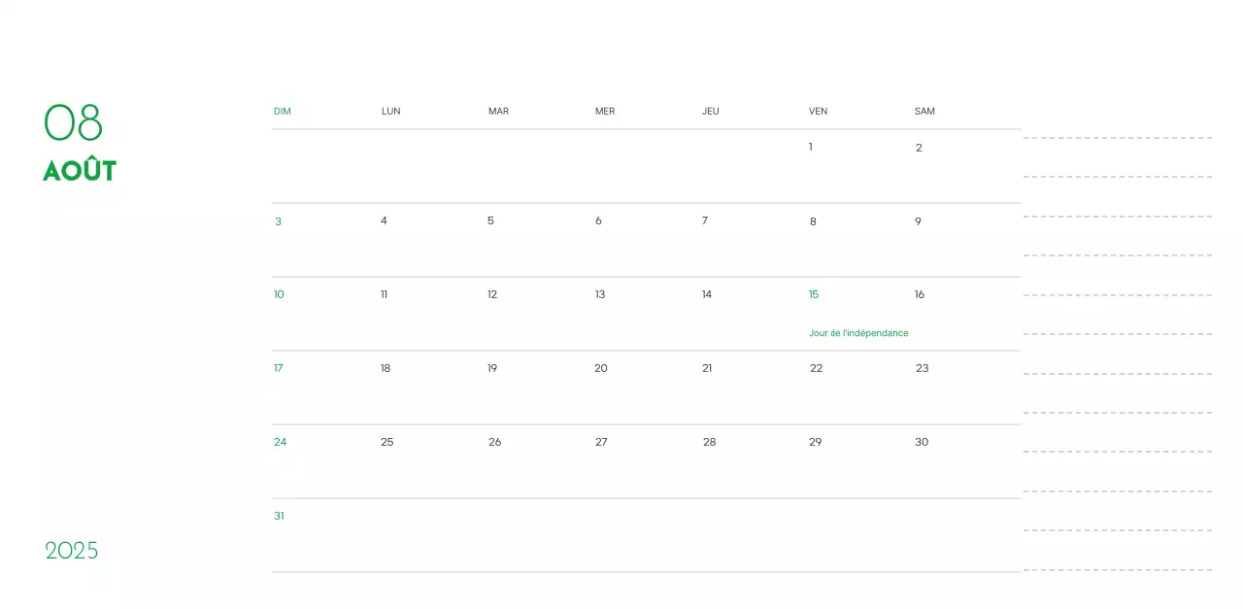Select date 23 under SAM
Viewport: 1243px width, 609px height.
pos(922,368)
